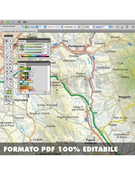This screenshot has width=135, height=175.
Task: Select the Blend tool
Action: point(10,75)
